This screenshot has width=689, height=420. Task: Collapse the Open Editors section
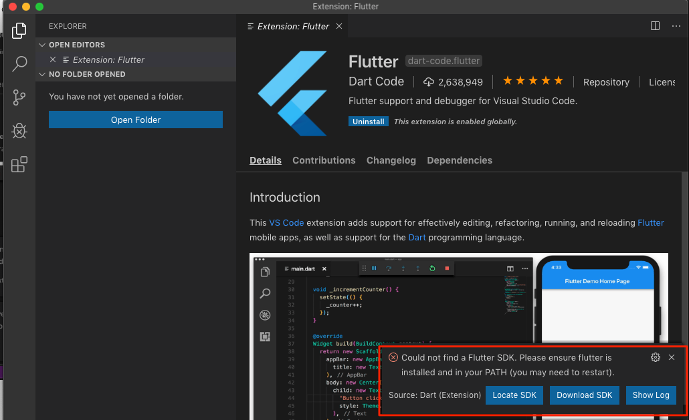tap(42, 45)
